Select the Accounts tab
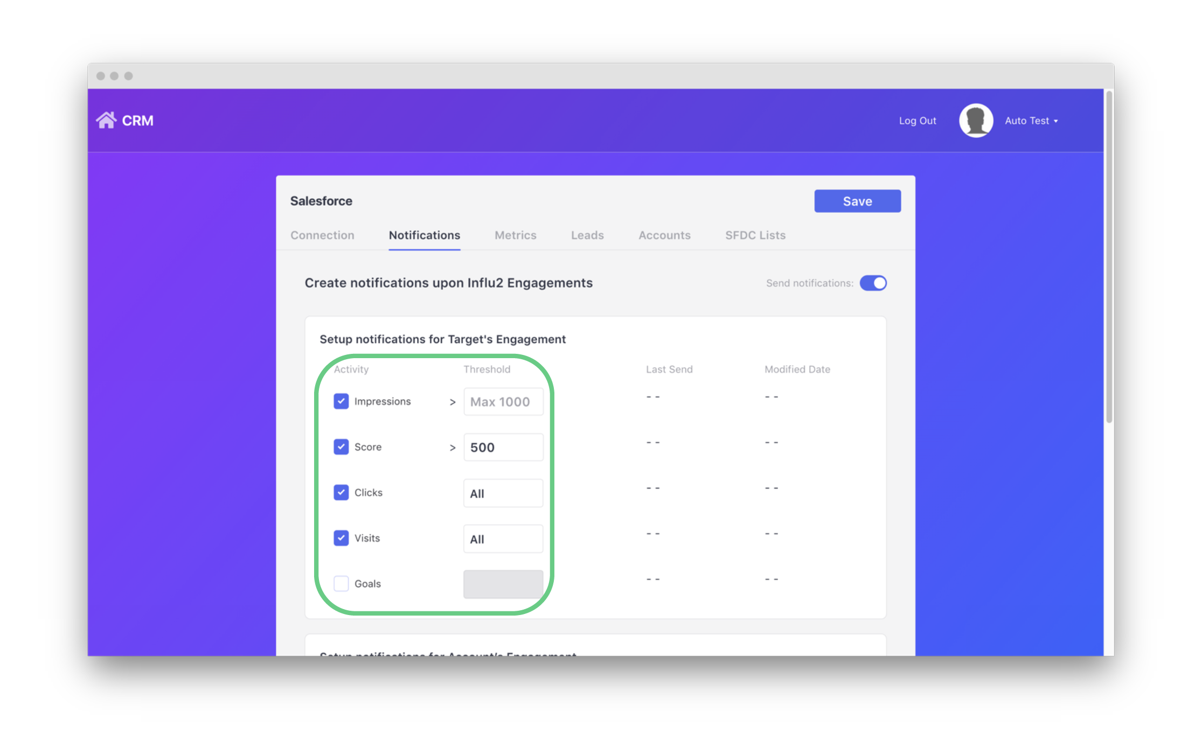 [664, 235]
